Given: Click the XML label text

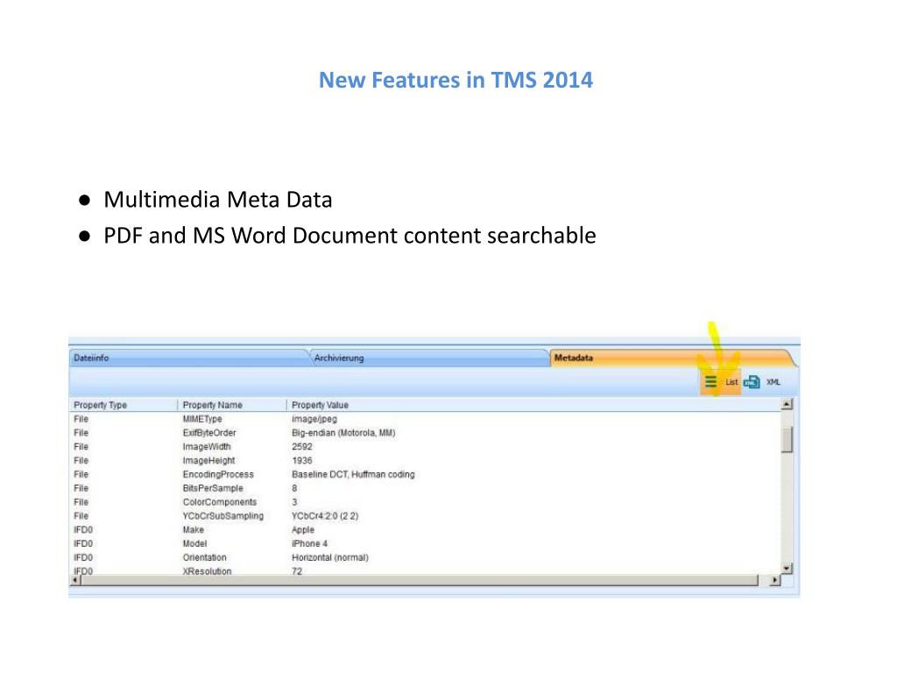Looking at the screenshot, I should (773, 382).
